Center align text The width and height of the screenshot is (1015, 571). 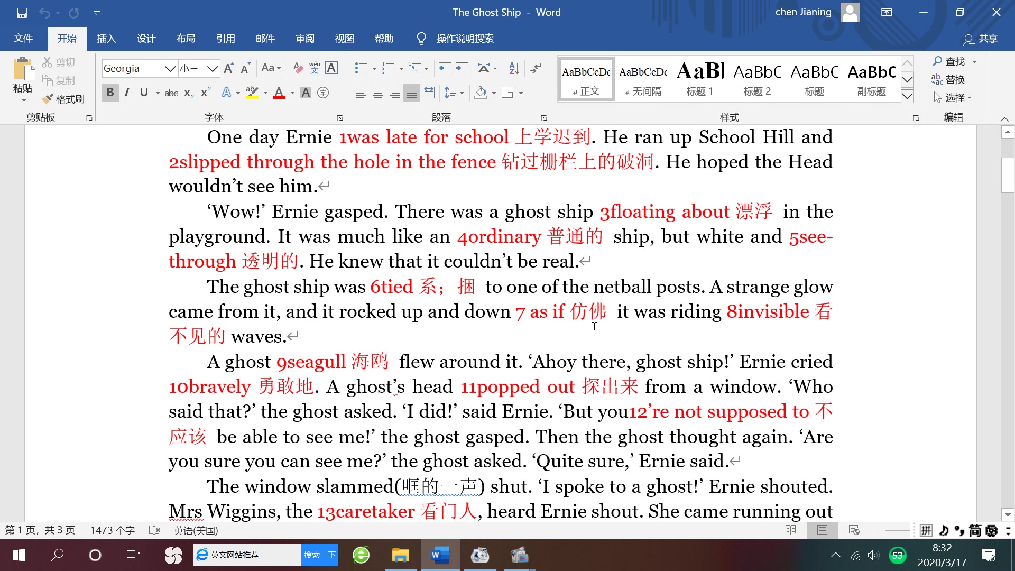(x=378, y=93)
